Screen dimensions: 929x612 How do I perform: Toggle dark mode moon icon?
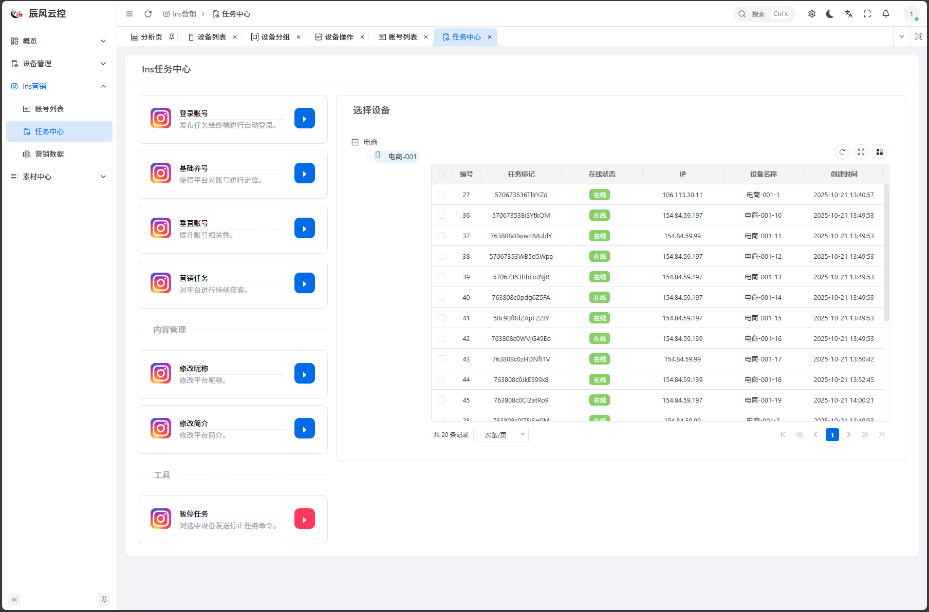830,14
